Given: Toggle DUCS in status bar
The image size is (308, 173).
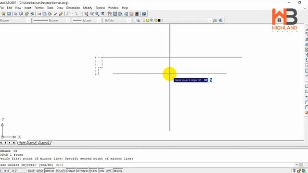Looking at the screenshot, I should click(93, 171).
